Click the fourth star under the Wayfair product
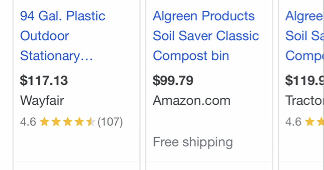This screenshot has width=324, height=170. (x=79, y=122)
